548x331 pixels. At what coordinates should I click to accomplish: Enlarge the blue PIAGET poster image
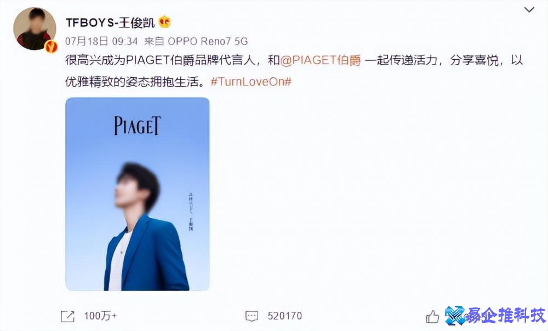138,194
